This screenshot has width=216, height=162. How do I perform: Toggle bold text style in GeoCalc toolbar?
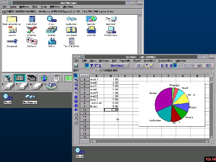(x=91, y=66)
